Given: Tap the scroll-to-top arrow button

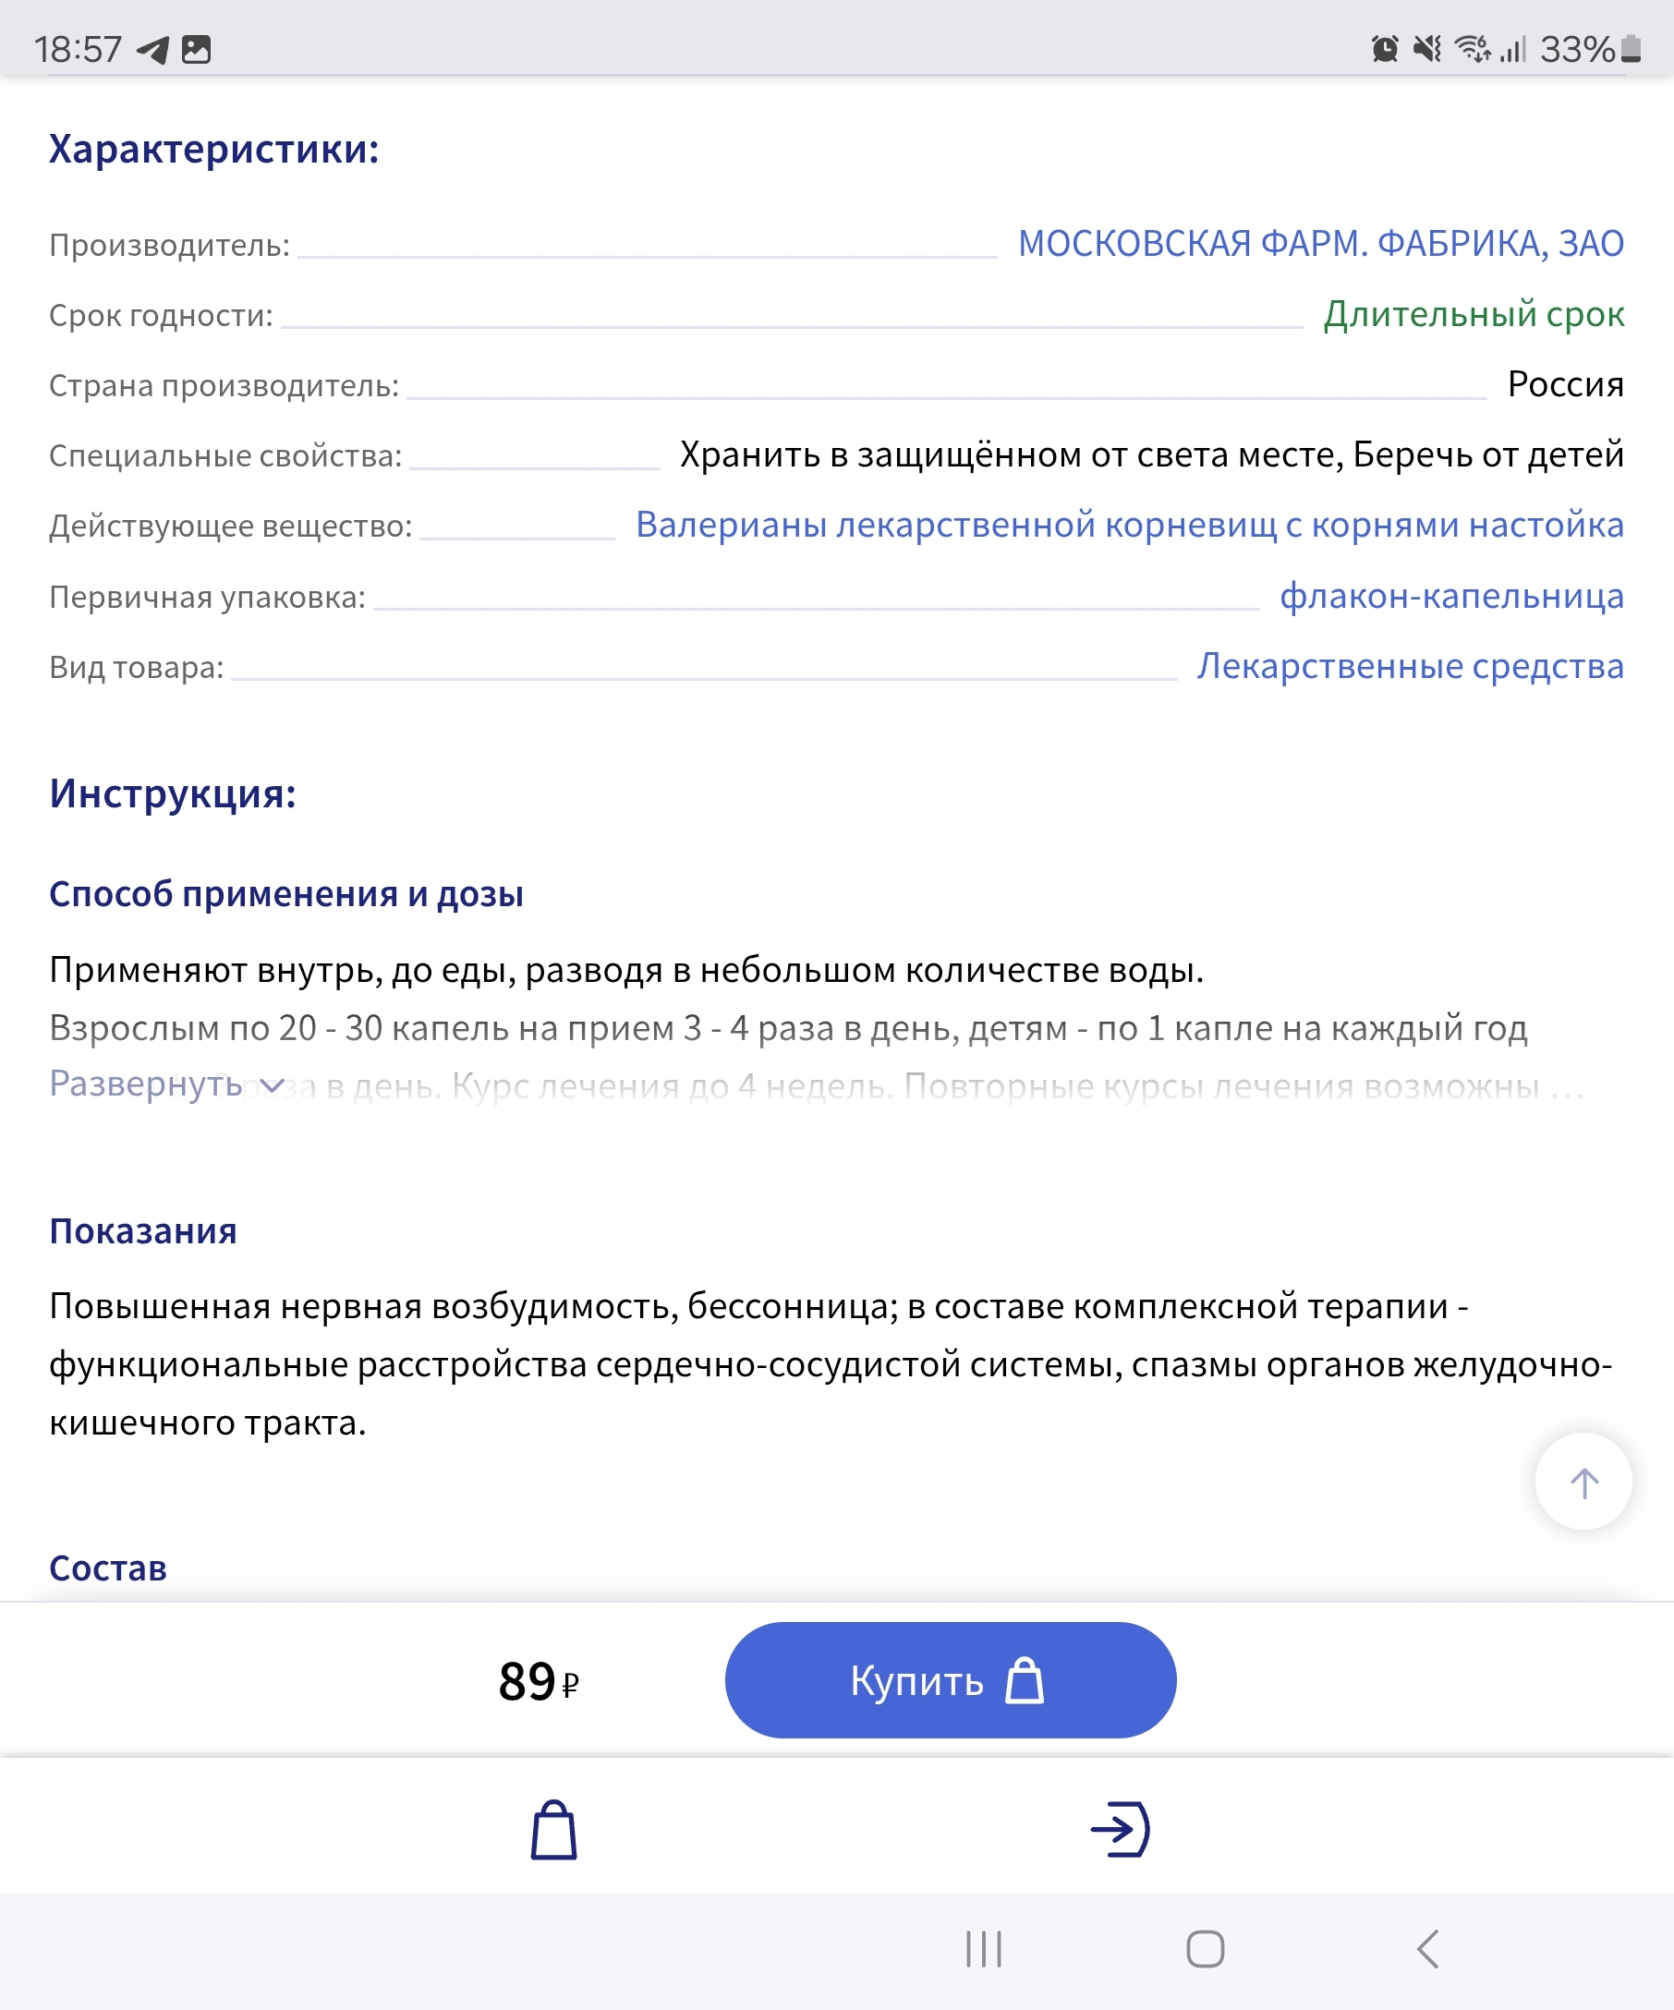Looking at the screenshot, I should click(1583, 1483).
